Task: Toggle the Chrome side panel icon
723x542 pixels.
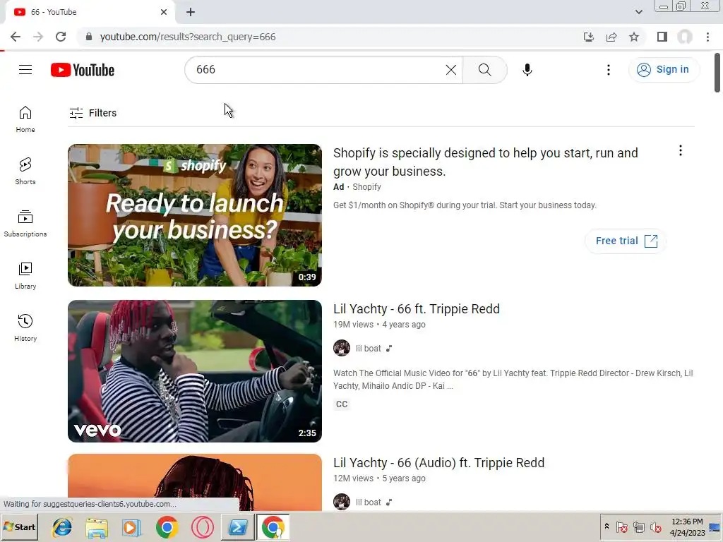Action: pos(662,37)
